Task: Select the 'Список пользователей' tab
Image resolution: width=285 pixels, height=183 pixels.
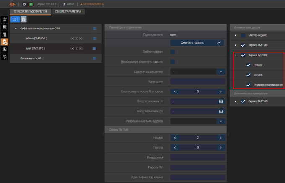Action: (x=31, y=12)
